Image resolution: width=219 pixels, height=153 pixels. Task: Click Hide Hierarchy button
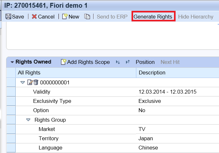(196, 17)
